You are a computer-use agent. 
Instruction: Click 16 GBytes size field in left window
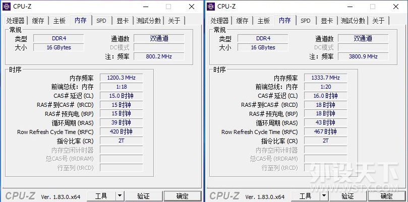tap(59, 47)
